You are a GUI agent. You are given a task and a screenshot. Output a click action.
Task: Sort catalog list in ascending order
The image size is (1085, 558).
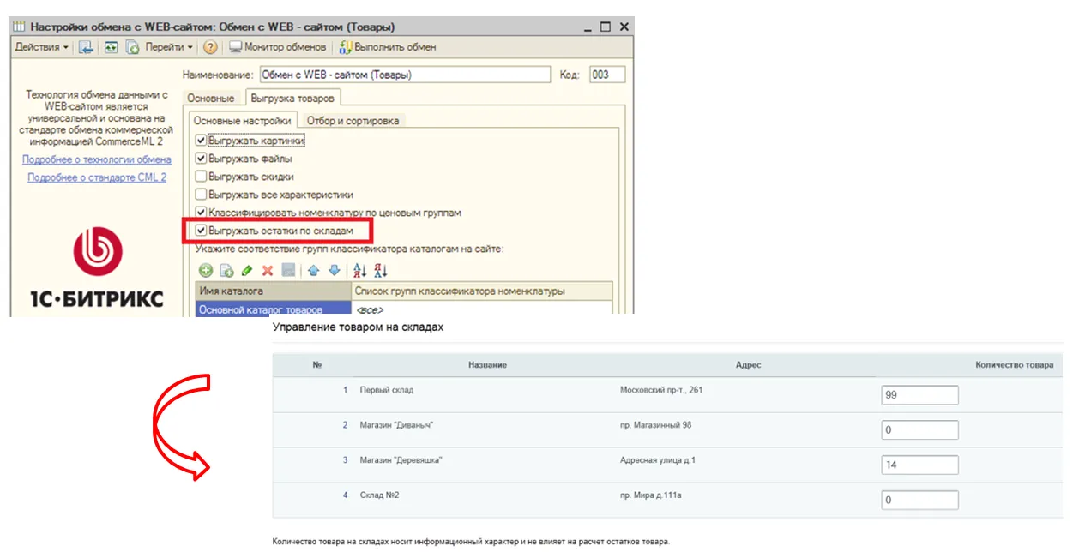pos(360,270)
